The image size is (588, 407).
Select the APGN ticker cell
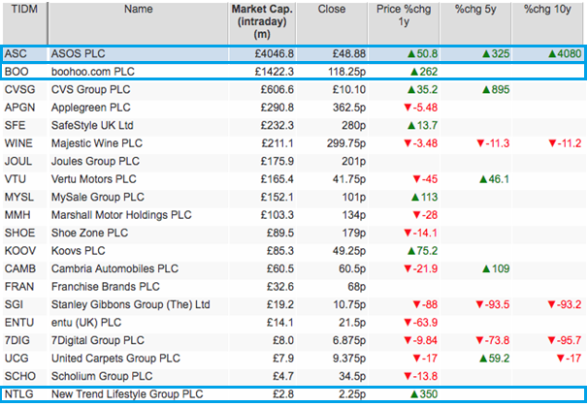(x=19, y=108)
